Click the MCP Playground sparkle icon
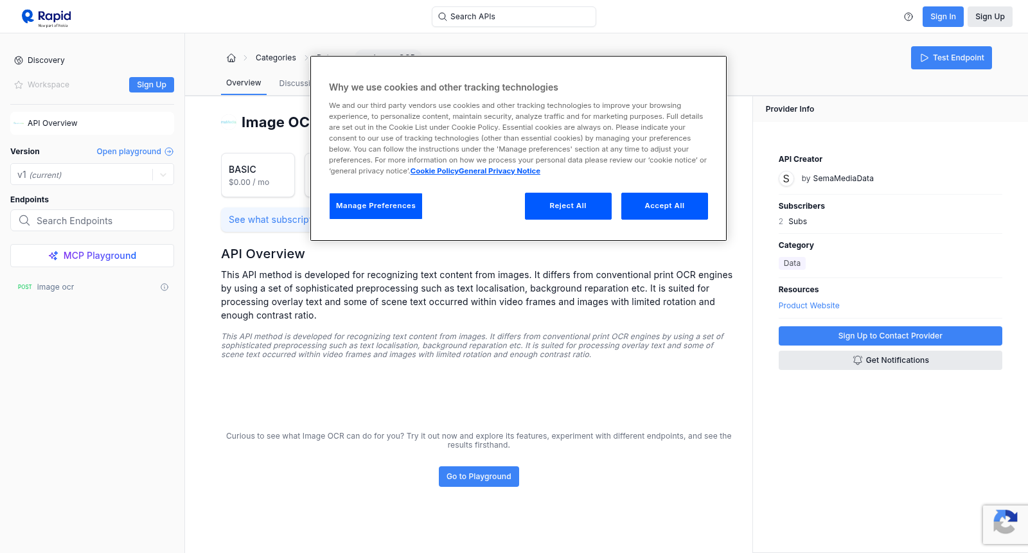The width and height of the screenshot is (1028, 553). click(x=53, y=256)
